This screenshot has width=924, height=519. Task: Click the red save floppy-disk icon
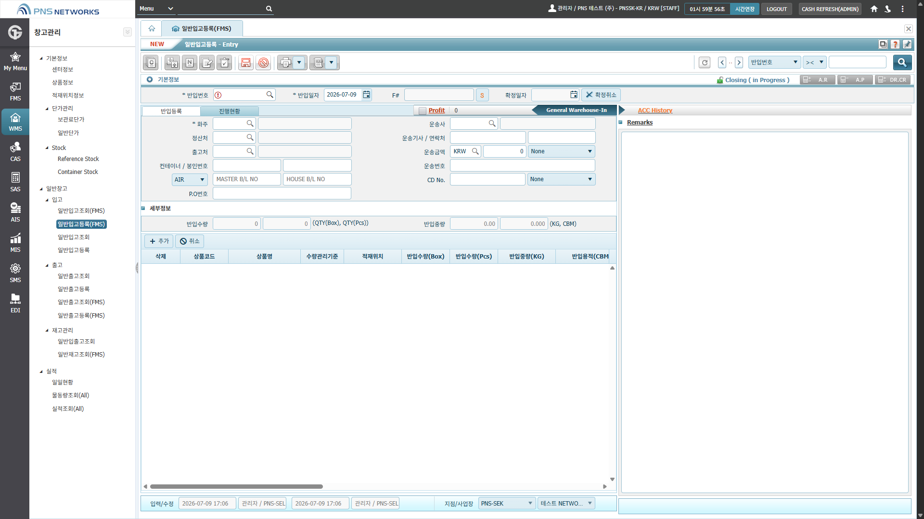click(x=246, y=62)
